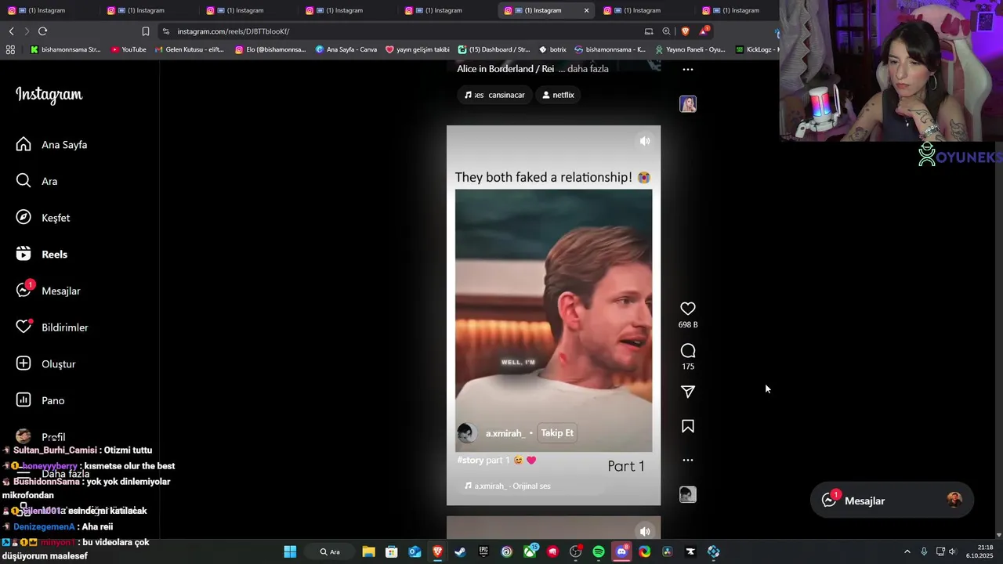This screenshot has height=564, width=1003.
Task: Open the clock showing 21:18
Action: (x=979, y=551)
